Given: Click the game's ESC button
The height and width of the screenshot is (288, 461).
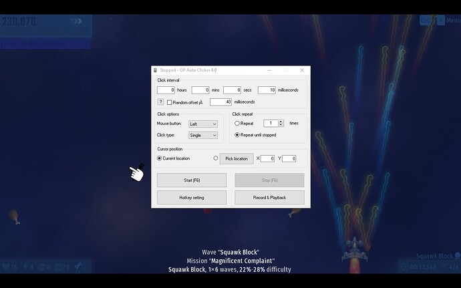Looking at the screenshot, I should tap(425, 20).
